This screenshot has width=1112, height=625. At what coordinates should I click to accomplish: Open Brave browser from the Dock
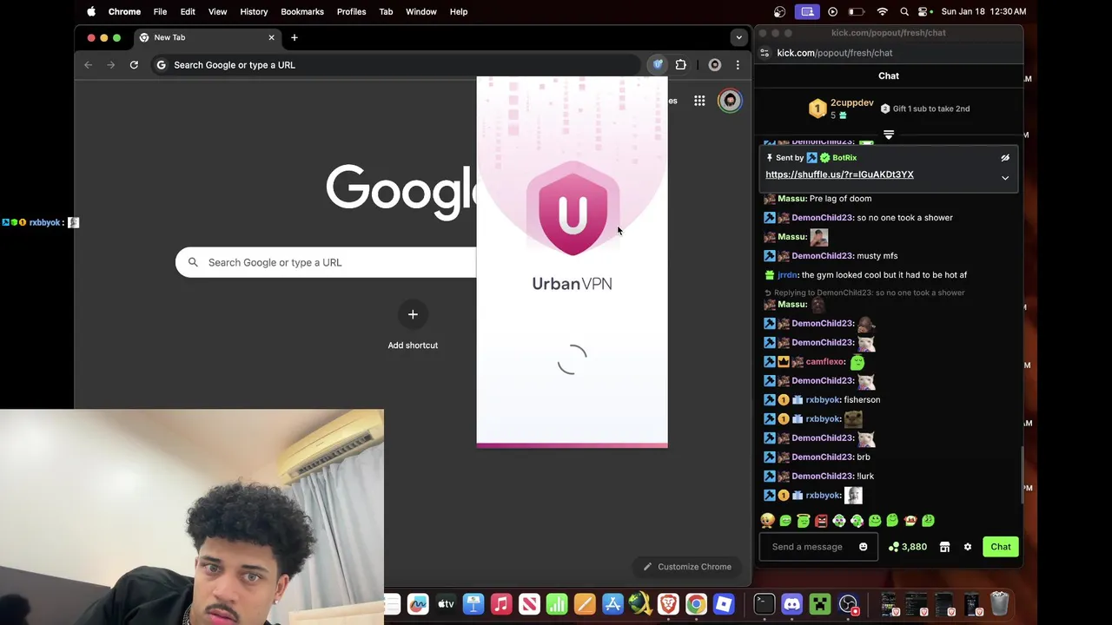click(x=668, y=604)
